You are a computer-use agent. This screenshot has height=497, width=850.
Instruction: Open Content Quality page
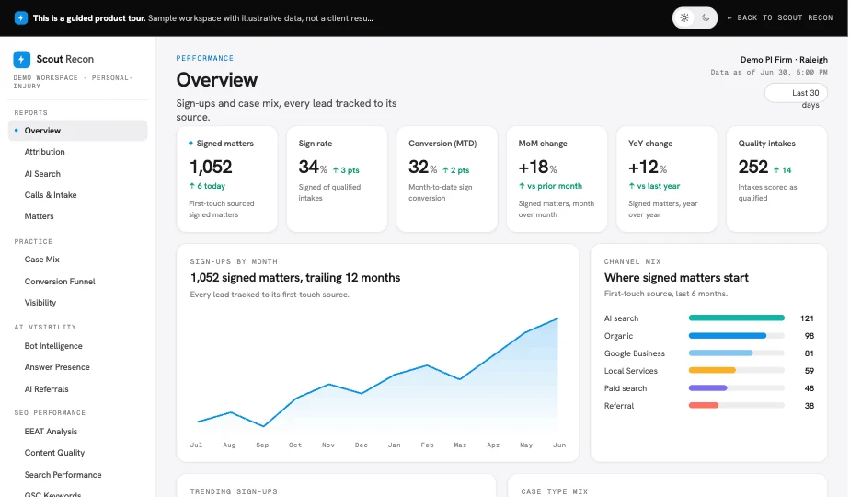54,453
